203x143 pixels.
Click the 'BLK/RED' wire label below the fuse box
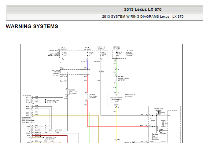(97, 61)
